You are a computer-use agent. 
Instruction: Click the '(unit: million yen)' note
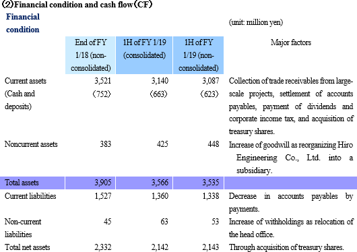coord(256,22)
